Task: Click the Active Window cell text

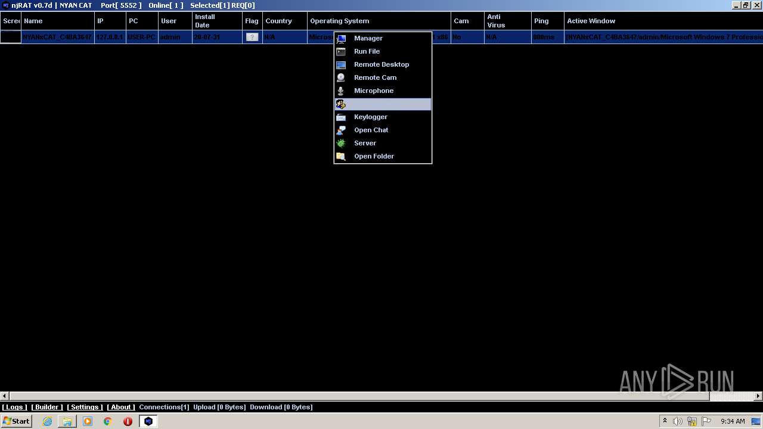Action: click(664, 37)
